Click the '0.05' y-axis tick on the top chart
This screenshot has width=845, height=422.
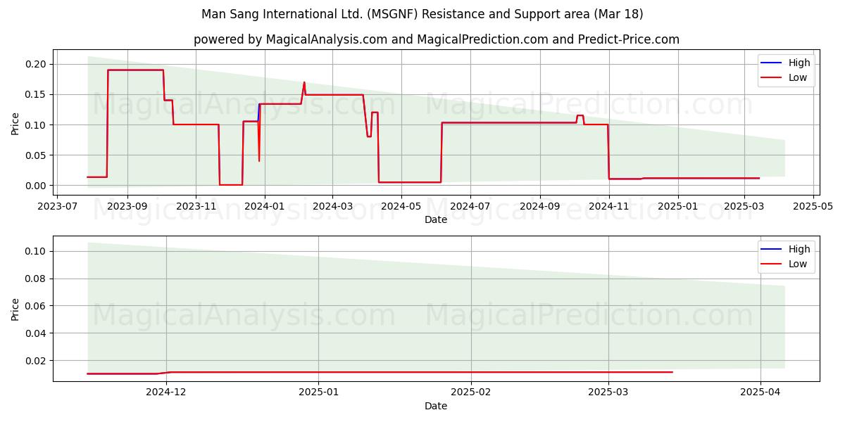tap(37, 155)
